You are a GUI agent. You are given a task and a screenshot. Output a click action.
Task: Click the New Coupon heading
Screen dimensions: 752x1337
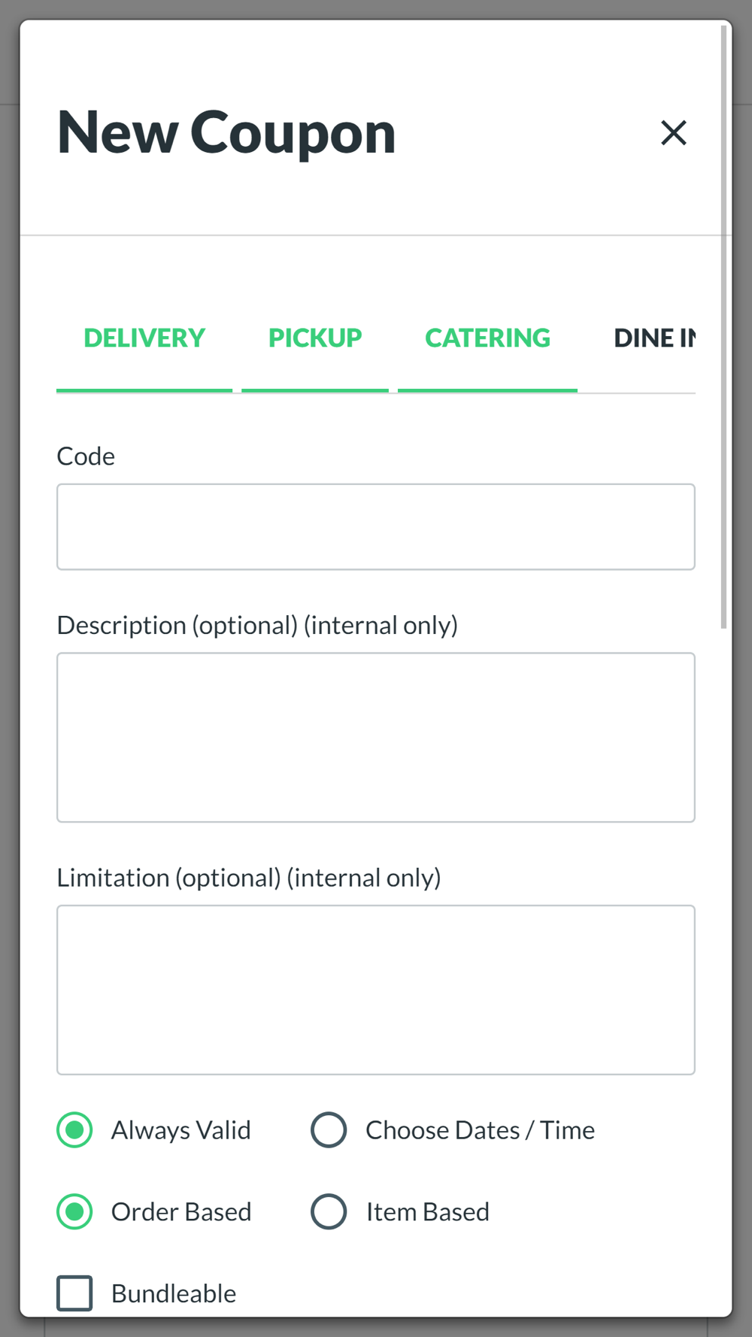[x=226, y=133]
